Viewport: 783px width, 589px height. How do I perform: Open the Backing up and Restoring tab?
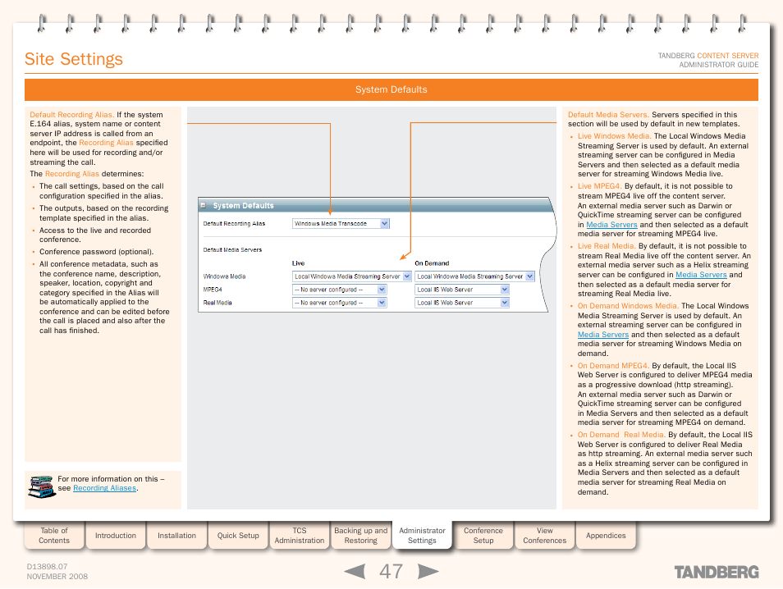pyautogui.click(x=360, y=536)
